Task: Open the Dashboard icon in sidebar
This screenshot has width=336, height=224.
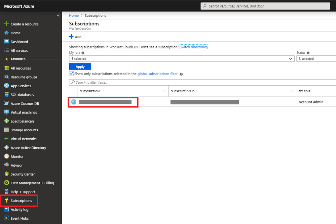Action: [7, 42]
